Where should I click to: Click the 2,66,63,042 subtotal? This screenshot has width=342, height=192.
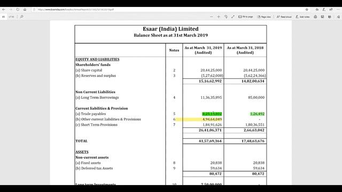(254, 130)
